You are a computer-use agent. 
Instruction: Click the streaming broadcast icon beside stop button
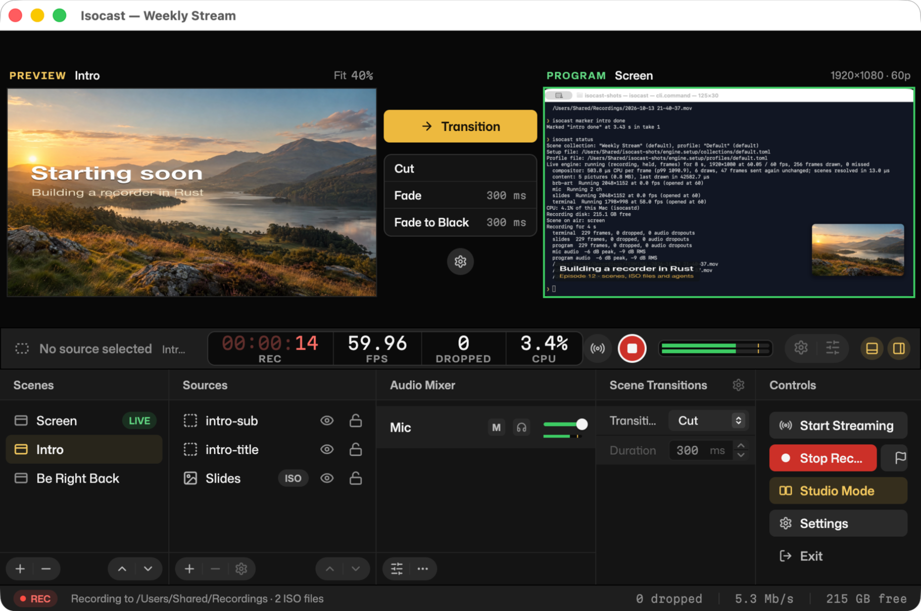pos(597,348)
